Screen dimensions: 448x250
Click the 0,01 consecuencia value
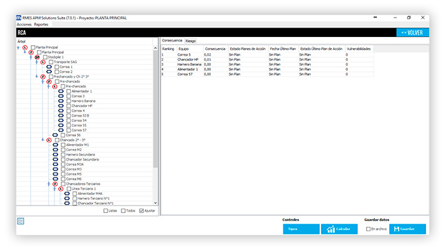coord(208,60)
